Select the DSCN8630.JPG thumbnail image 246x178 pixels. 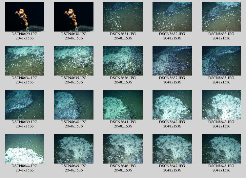coord(74,17)
